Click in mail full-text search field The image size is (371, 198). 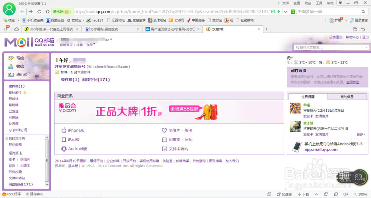tap(331, 47)
